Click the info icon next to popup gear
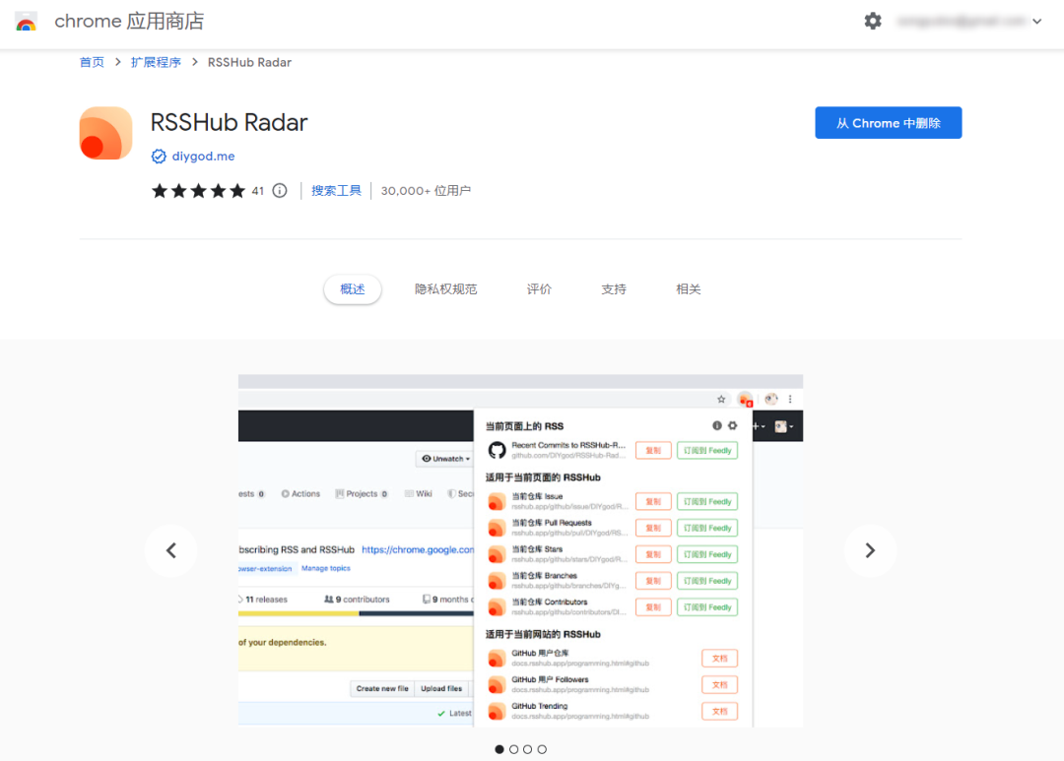This screenshot has width=1064, height=761. point(717,424)
